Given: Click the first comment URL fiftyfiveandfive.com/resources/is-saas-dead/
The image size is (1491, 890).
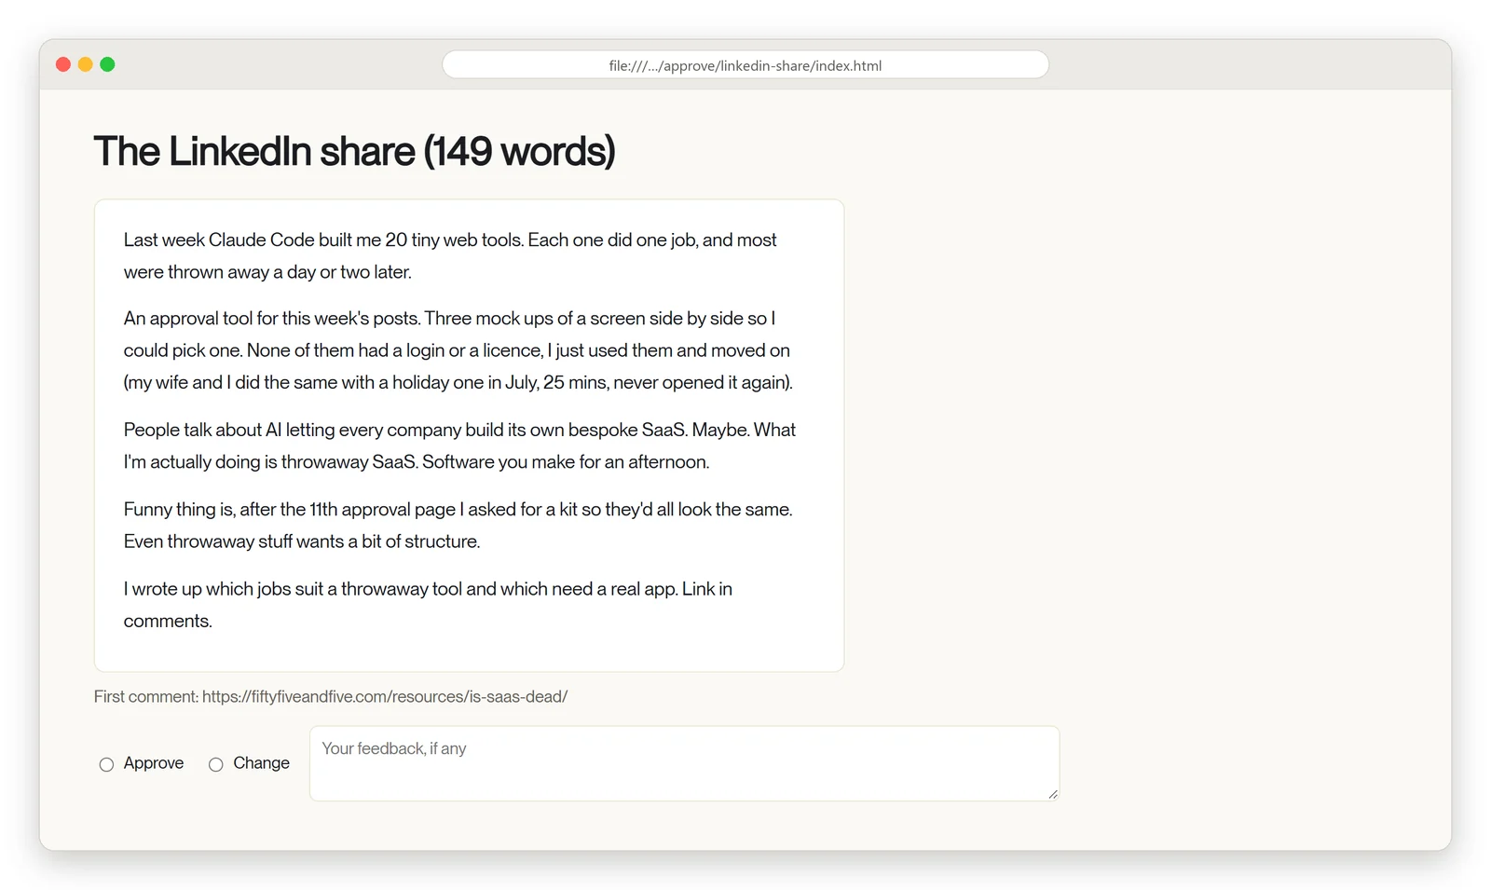Looking at the screenshot, I should 385,696.
